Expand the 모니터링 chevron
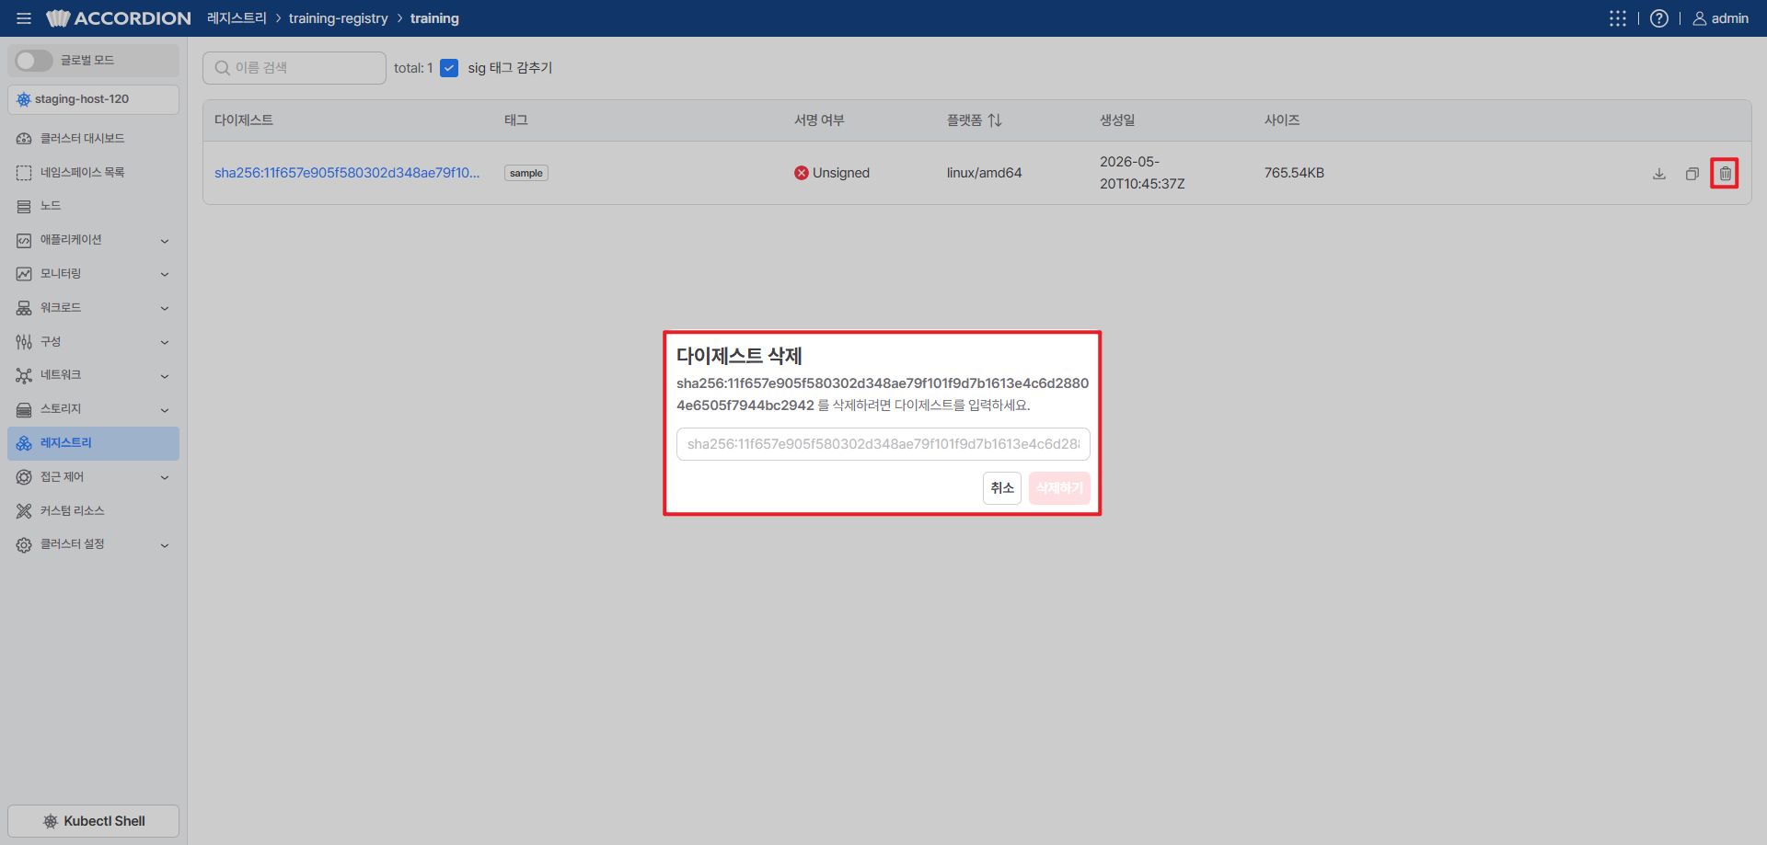The height and width of the screenshot is (845, 1767). coord(165,274)
